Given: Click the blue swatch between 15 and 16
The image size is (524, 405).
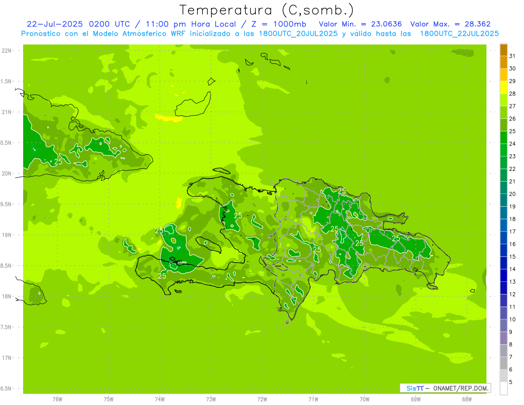Looking at the screenshot, I should 503,250.
